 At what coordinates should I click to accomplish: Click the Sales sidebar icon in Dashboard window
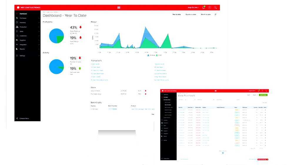tap(17, 31)
